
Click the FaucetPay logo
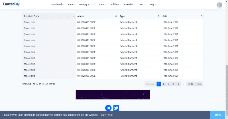[11, 4]
